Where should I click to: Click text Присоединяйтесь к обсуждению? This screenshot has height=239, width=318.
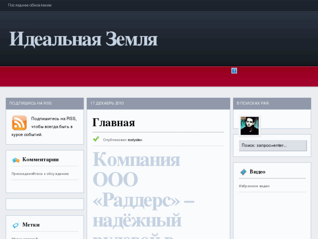point(40,174)
